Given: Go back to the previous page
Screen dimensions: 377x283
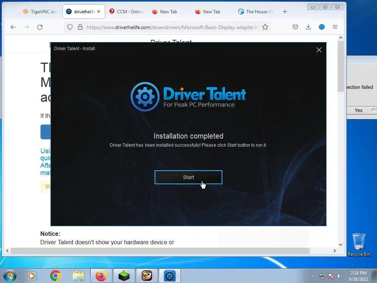Looking at the screenshot, I should pos(13,27).
